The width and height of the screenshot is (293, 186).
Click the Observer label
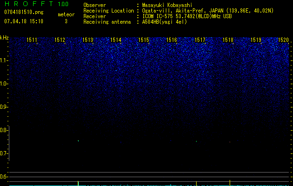click(x=95, y=5)
